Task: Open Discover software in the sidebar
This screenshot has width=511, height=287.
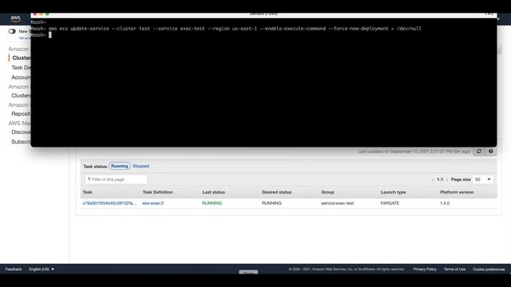Action: [x=22, y=132]
